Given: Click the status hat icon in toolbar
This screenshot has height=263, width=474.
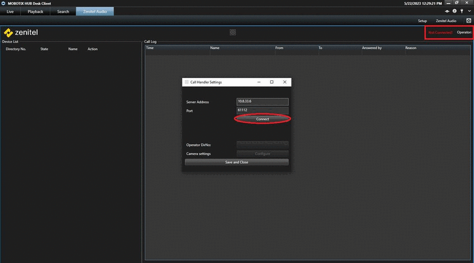Looking at the screenshot, I should coord(447,11).
